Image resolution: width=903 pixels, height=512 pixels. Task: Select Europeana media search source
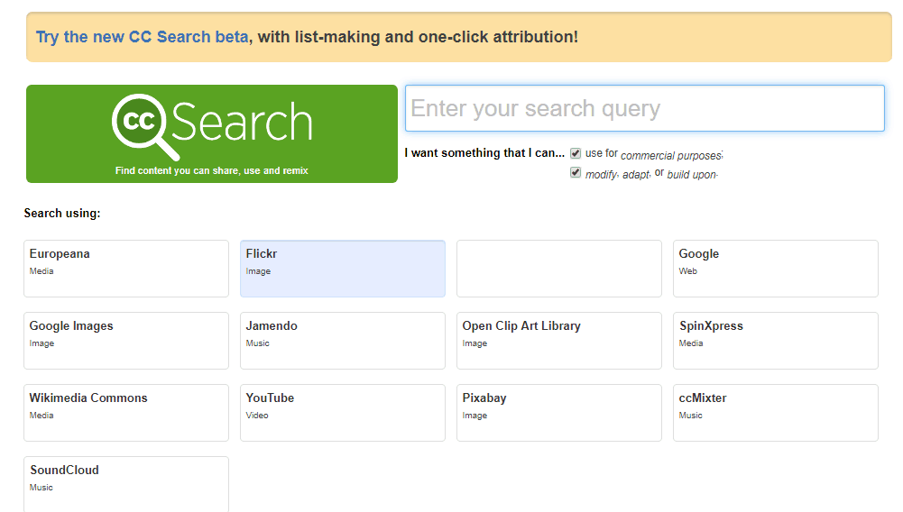click(x=126, y=269)
